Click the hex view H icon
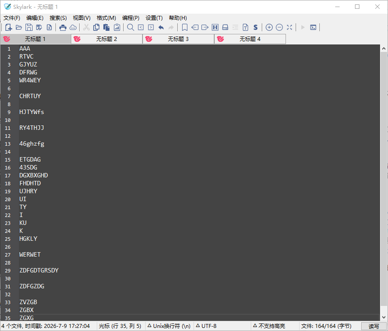388x331 pixels. tap(215, 27)
